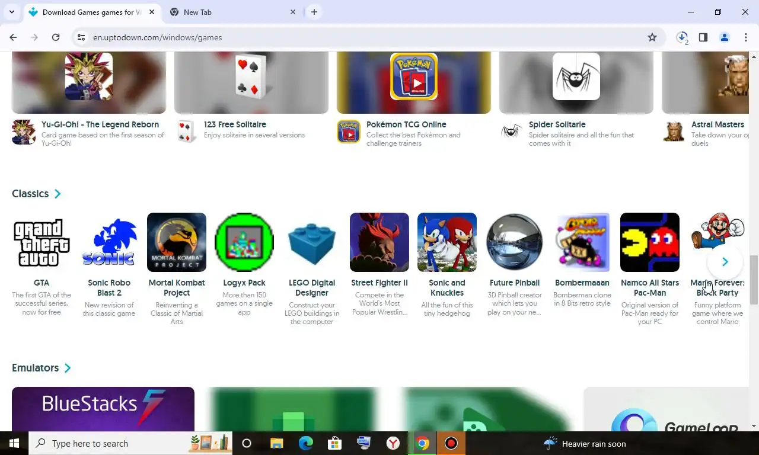Open the BlueStacks emulator banner
Screen dimensions: 759x455
(x=103, y=409)
